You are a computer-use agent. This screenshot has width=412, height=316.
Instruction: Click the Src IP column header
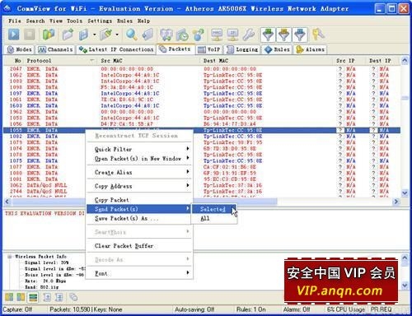coord(349,61)
